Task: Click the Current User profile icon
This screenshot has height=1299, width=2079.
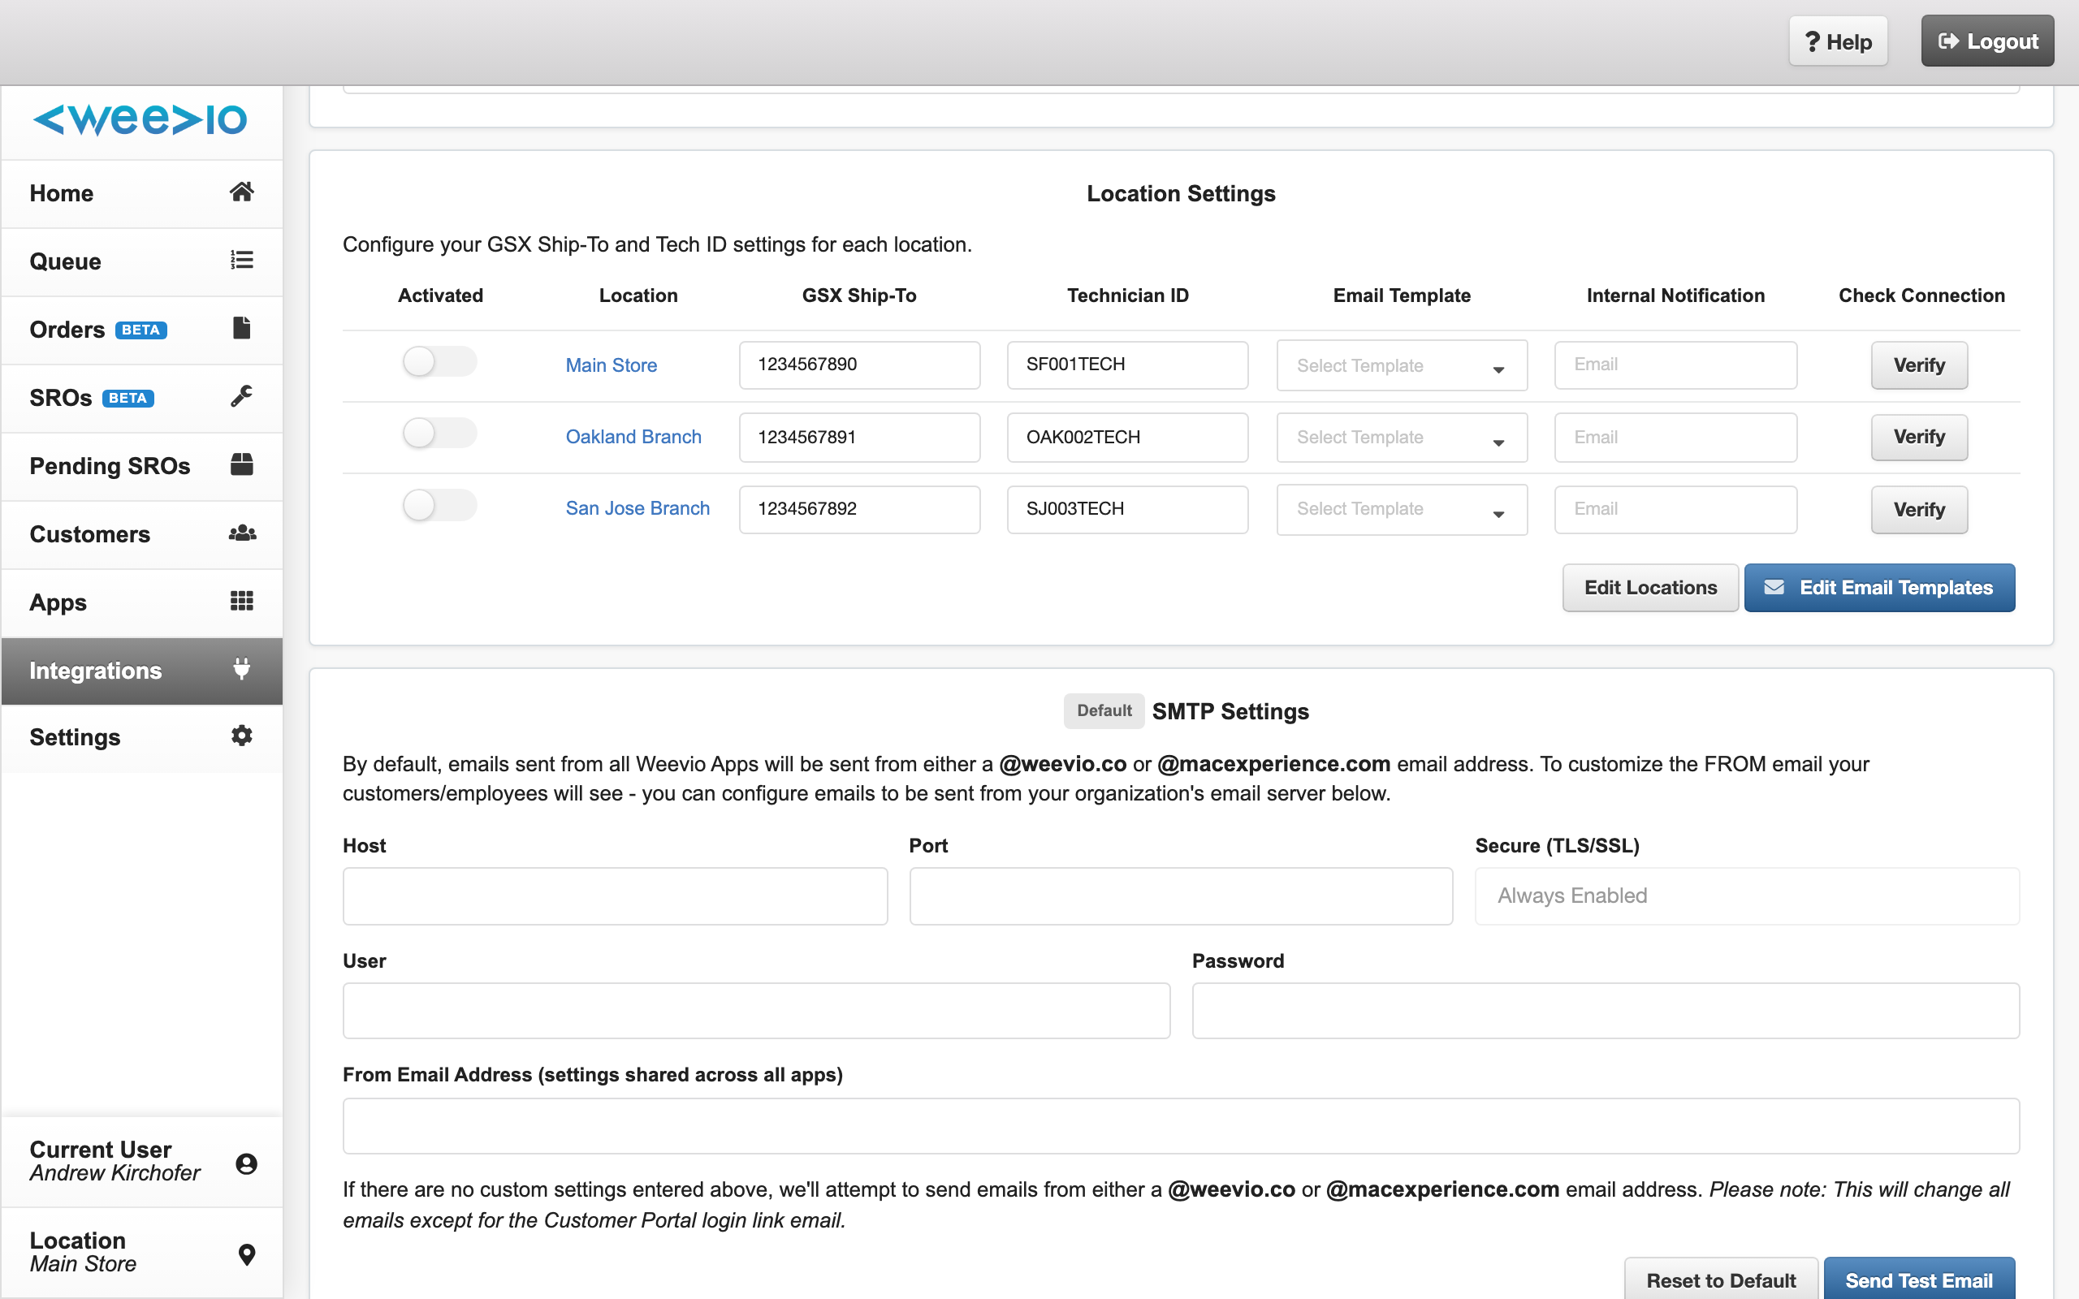Action: 247,1163
